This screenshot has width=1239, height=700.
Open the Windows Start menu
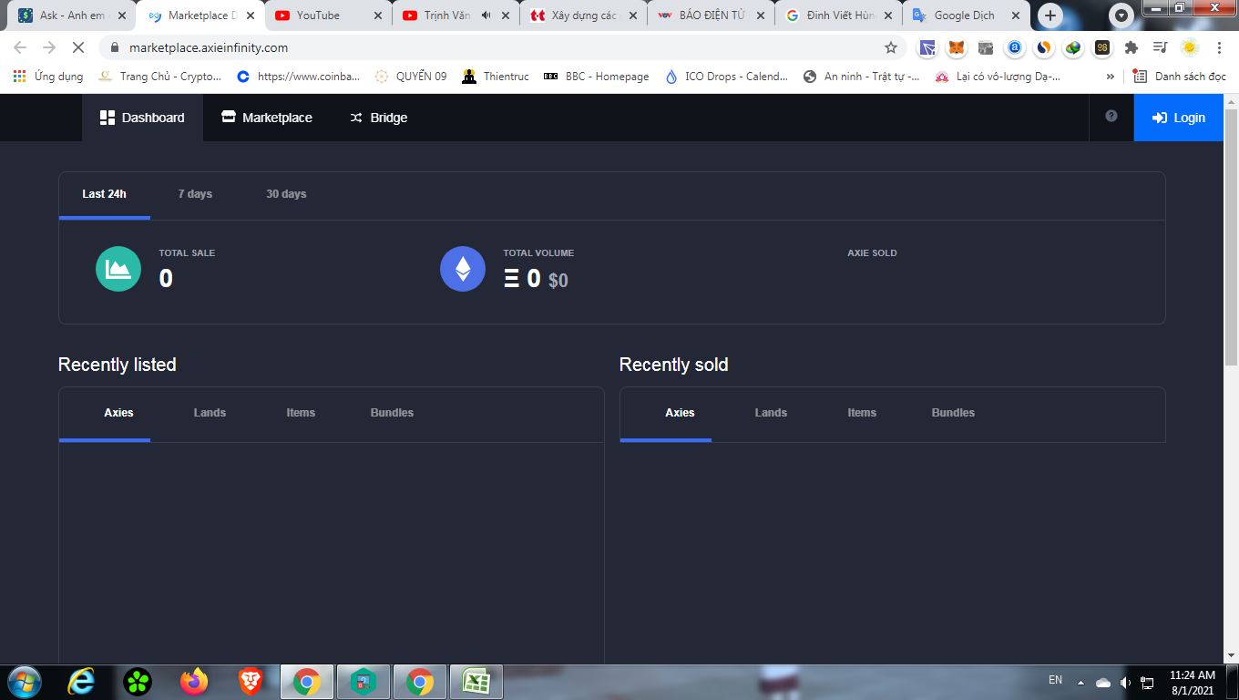click(24, 681)
